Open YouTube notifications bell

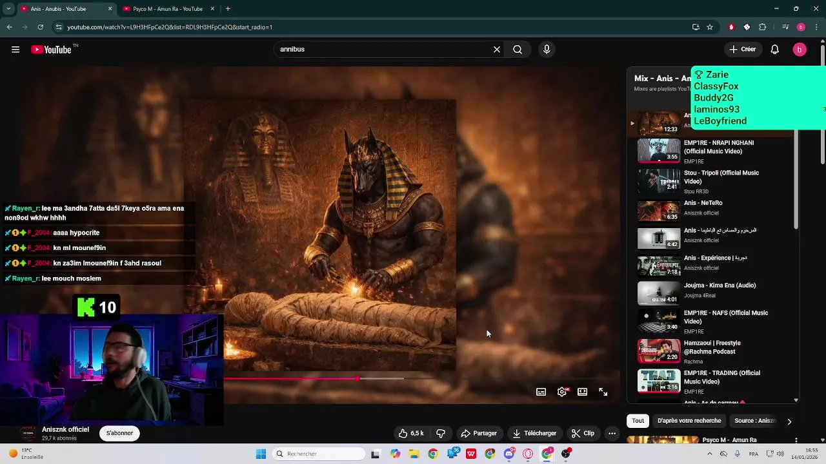[x=775, y=50]
